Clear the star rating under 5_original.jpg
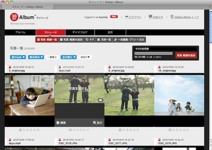 point(20,130)
